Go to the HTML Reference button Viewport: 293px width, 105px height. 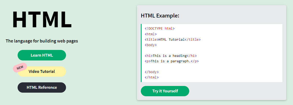tap(42, 87)
